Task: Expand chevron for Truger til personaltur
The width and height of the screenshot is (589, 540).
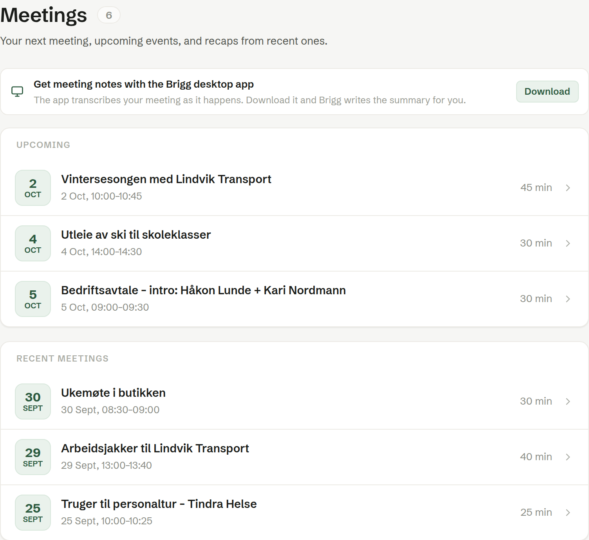Action: point(568,513)
